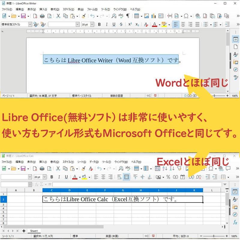Apply percent number format in Calc
This screenshot has width=240, height=240.
168,176
